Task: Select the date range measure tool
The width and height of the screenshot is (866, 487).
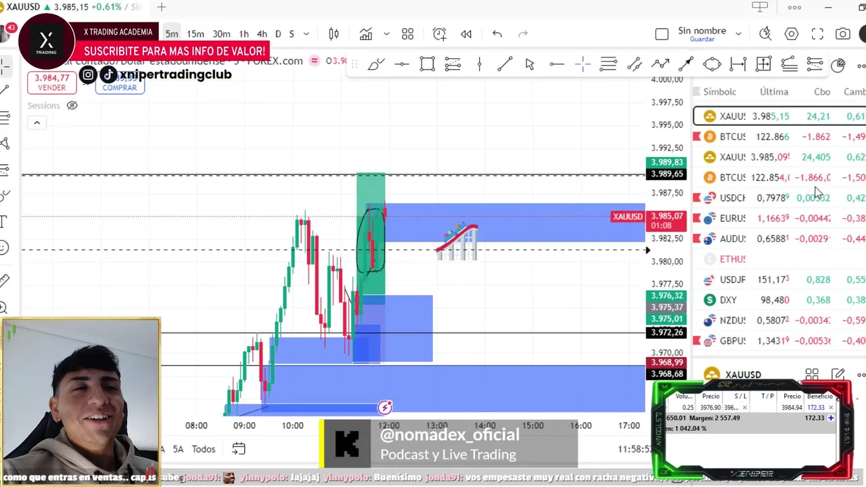Action: coord(738,64)
